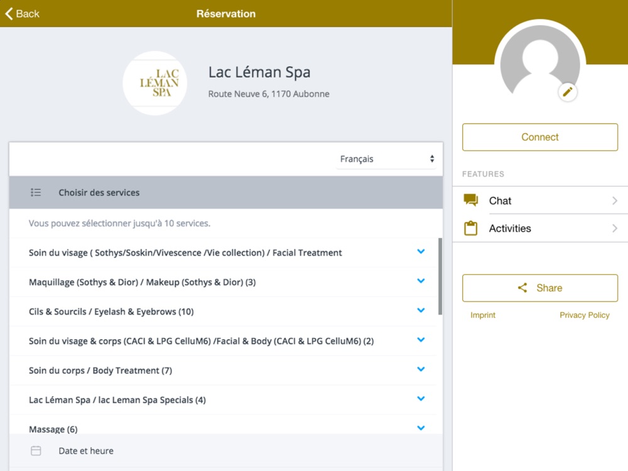Image resolution: width=628 pixels, height=471 pixels.
Task: Click the Lac Léman Spa logo
Action: [155, 84]
